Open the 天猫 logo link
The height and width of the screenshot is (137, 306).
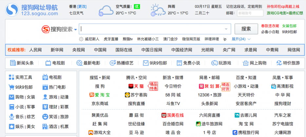[136, 86]
